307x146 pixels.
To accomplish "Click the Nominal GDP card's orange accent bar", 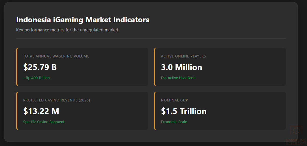I will 155,111.
